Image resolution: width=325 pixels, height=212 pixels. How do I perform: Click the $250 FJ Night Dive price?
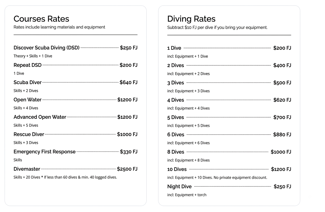282,187
